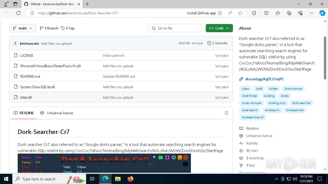328x184 pixels.
Task: Click the 'dork-searcher' topic tag
Action: (x=301, y=103)
